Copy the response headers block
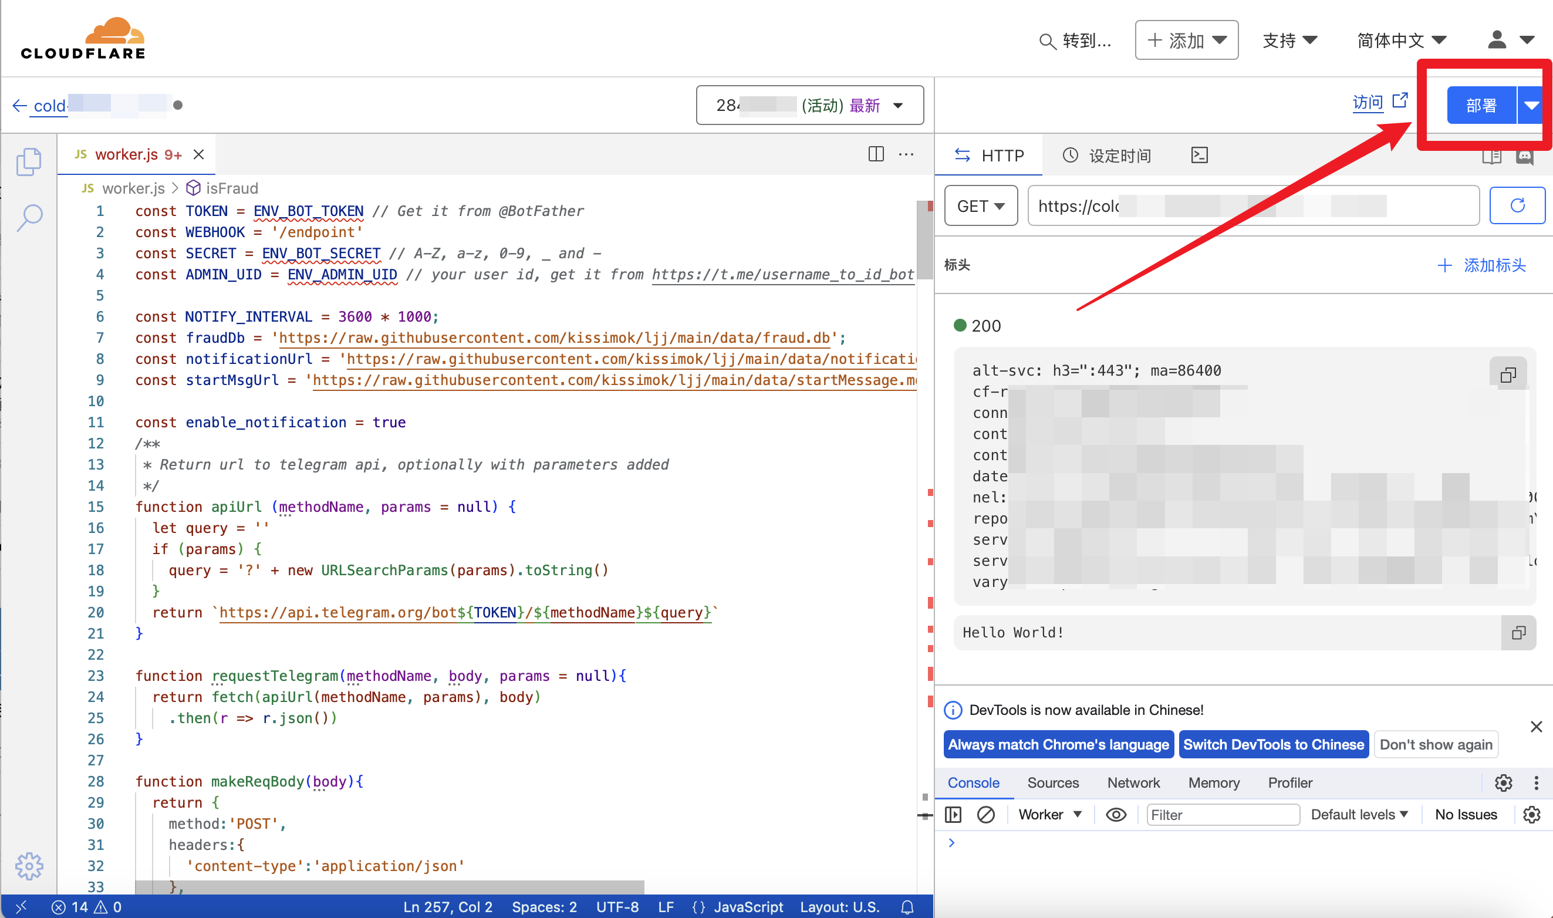 tap(1508, 374)
